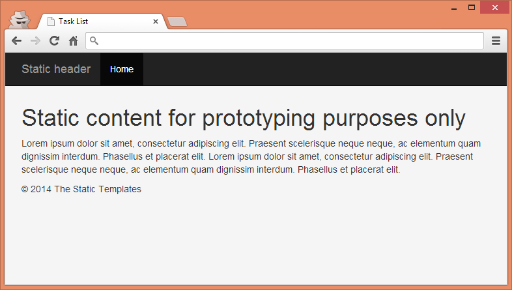Click the 2014 The Static Templates footer
Viewport: 512px width, 290px height.
[81, 189]
